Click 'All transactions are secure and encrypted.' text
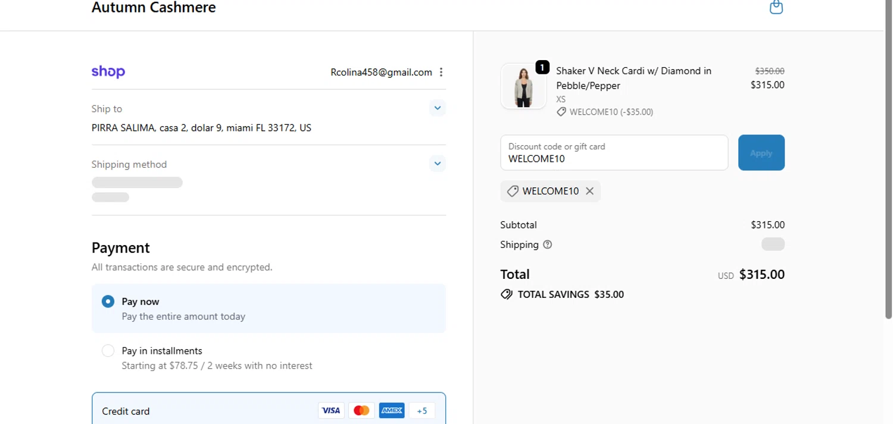This screenshot has width=893, height=424. click(x=182, y=268)
